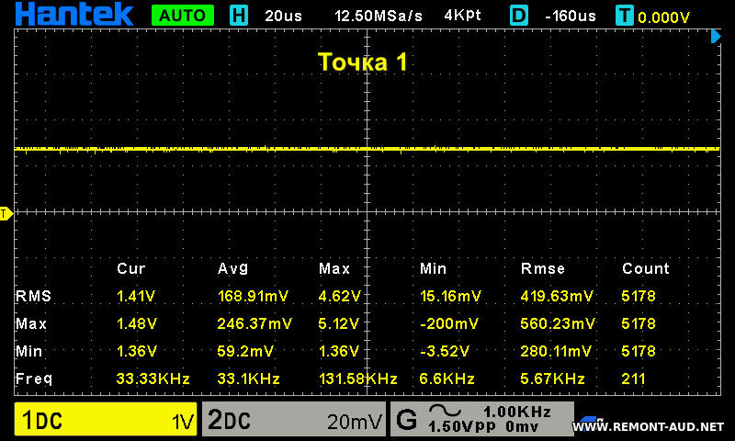Click the Freq row label
Viewport: 735px width, 441px height.
pyautogui.click(x=33, y=379)
